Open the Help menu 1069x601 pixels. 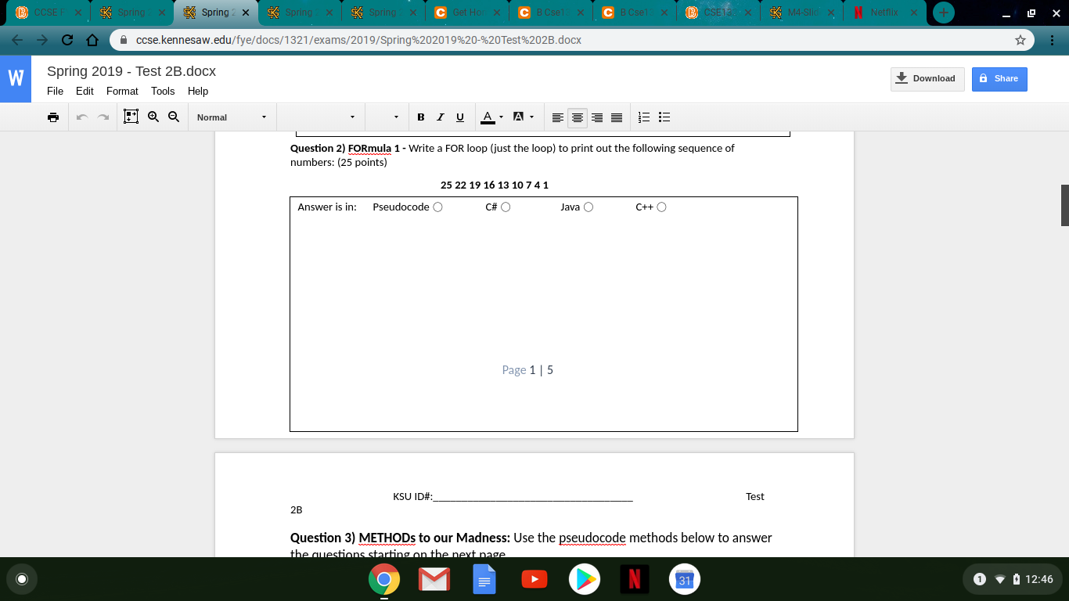[x=198, y=91]
